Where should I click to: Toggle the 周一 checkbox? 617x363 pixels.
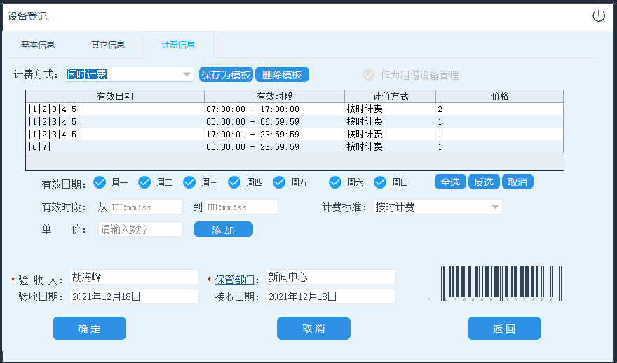[100, 182]
